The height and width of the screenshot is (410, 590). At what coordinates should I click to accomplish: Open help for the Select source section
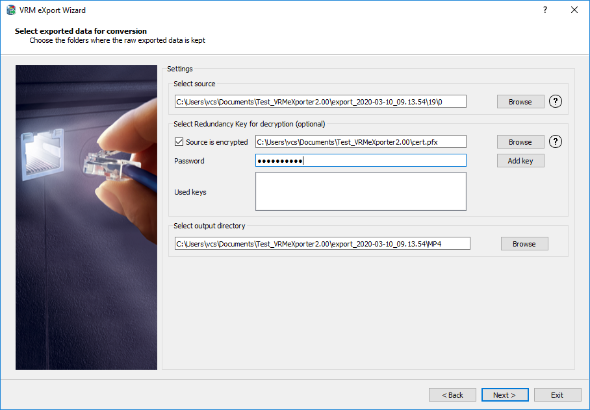(x=556, y=101)
